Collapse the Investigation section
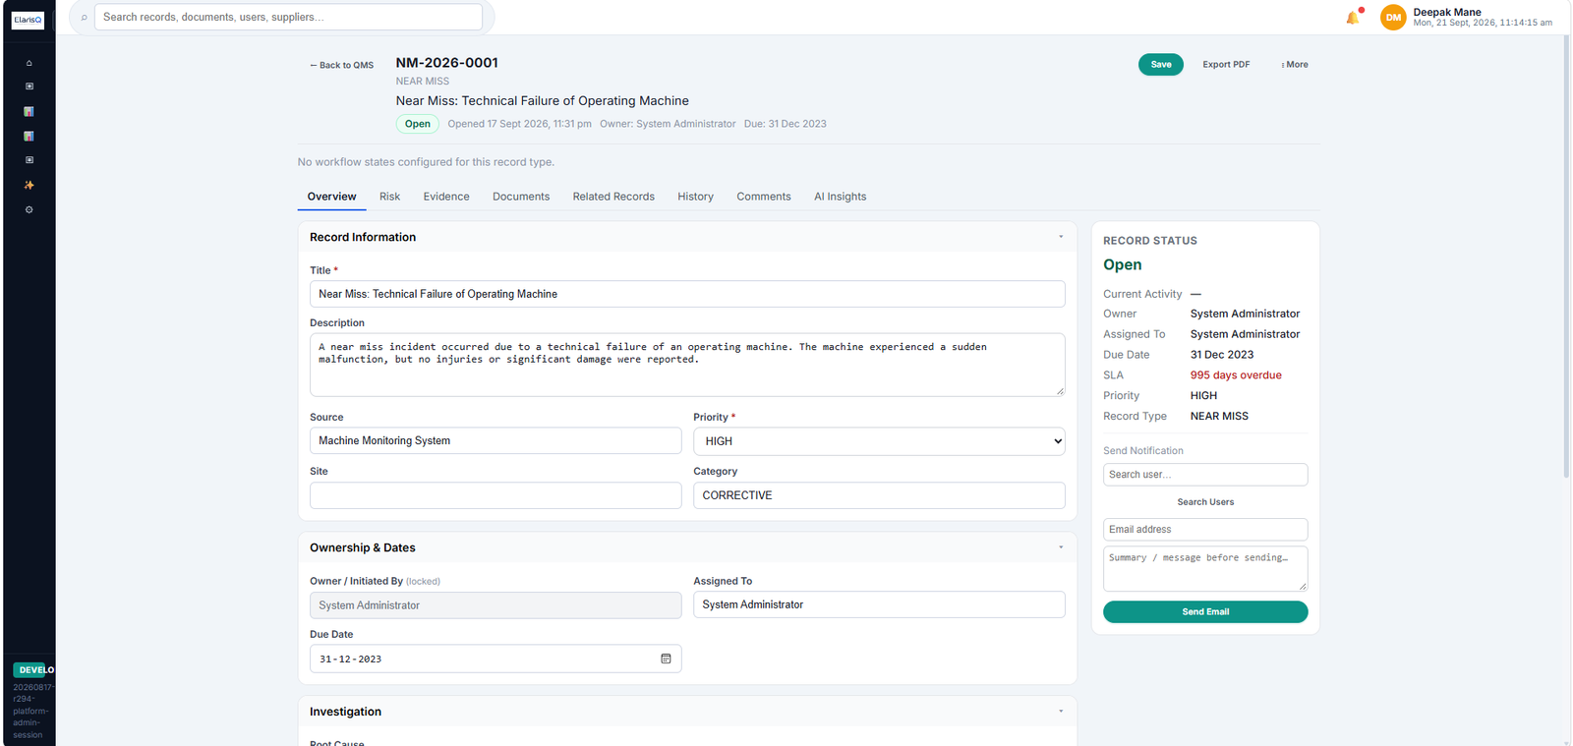Viewport: 1573px width, 746px height. tap(1061, 712)
